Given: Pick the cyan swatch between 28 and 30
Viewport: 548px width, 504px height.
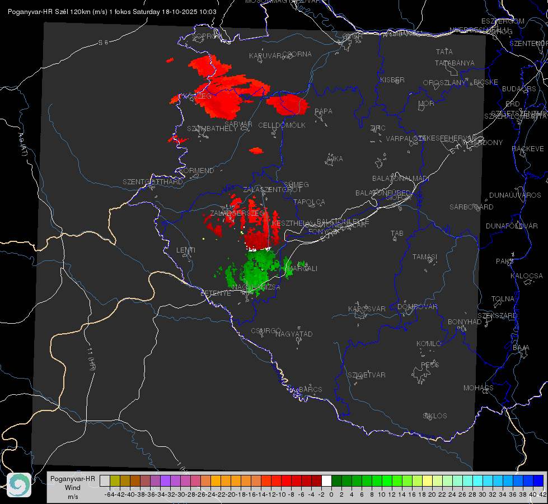Looking at the screenshot, I should pos(478,480).
